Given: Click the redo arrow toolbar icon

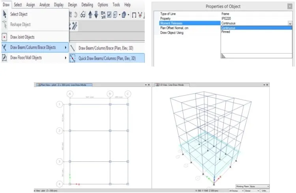Looking at the screenshot, I should 76,15.
